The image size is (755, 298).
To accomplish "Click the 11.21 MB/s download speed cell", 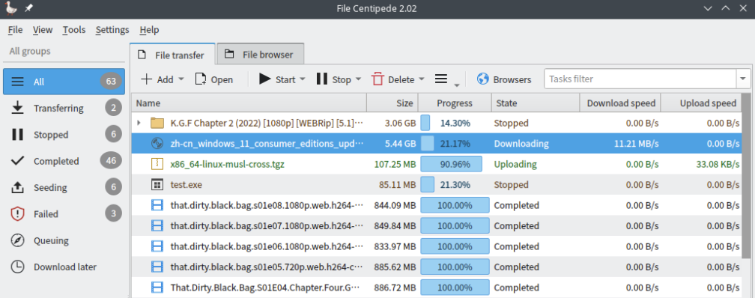I will point(620,144).
